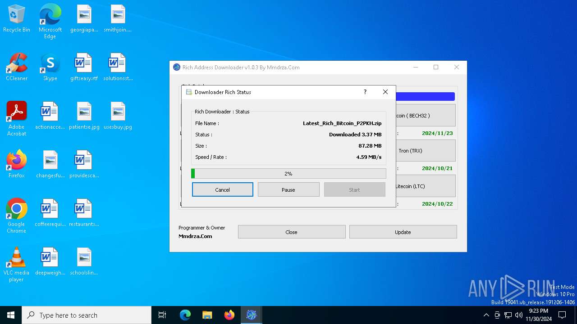Open VLC media player desktop shortcut
The height and width of the screenshot is (324, 577).
click(x=17, y=264)
